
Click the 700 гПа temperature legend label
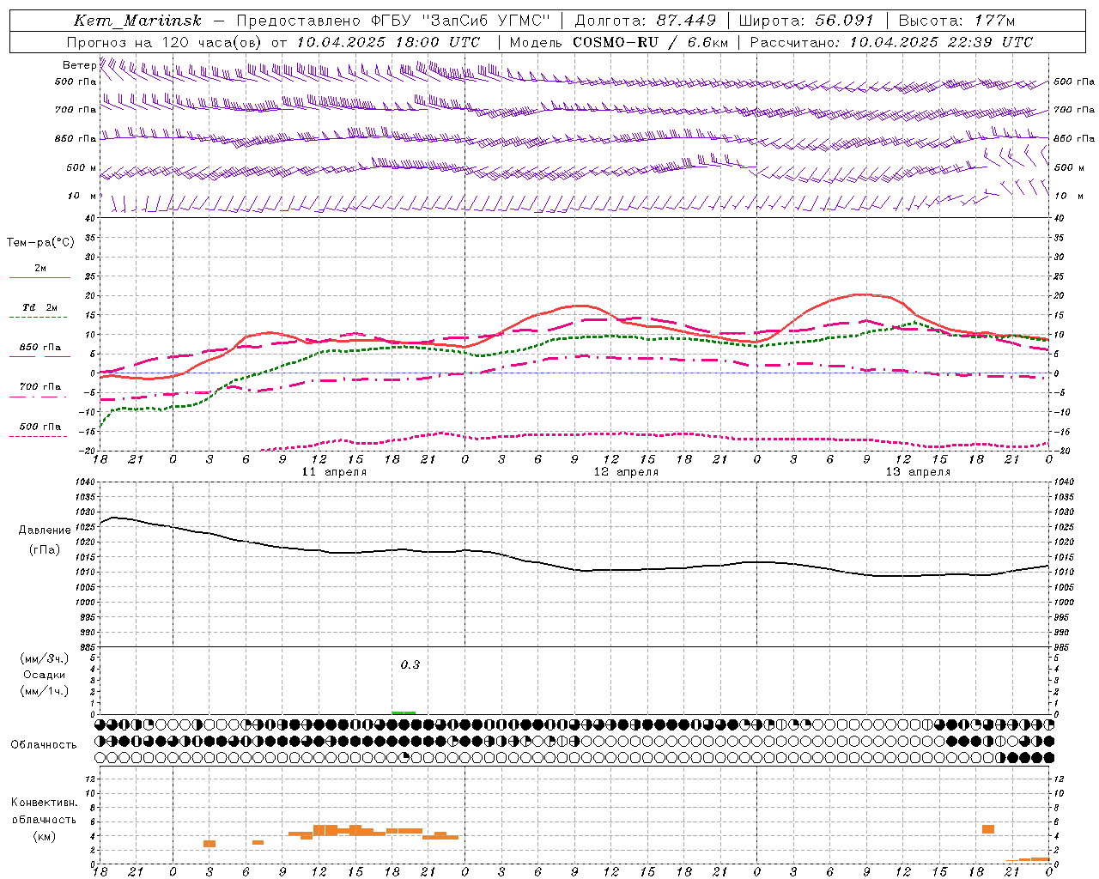click(x=40, y=386)
